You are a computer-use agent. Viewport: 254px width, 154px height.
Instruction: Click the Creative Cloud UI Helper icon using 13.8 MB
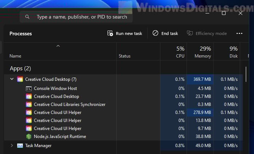(x=29, y=121)
